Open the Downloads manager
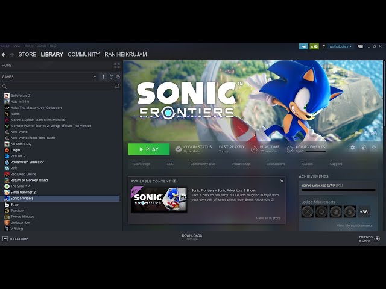Viewport: 386px width, 289px height. (x=192, y=237)
